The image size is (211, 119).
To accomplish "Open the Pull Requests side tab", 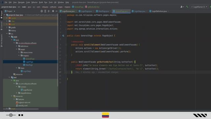I will pos(1,40).
